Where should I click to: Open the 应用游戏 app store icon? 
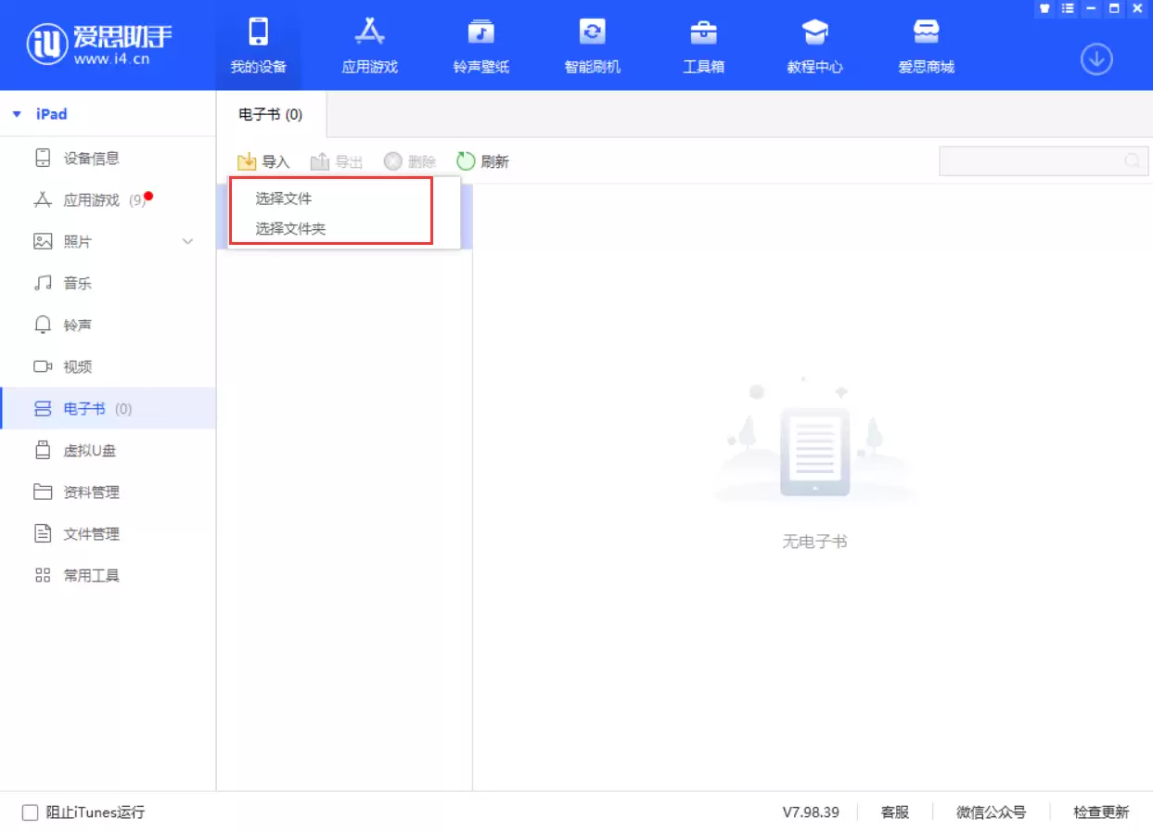point(369,32)
